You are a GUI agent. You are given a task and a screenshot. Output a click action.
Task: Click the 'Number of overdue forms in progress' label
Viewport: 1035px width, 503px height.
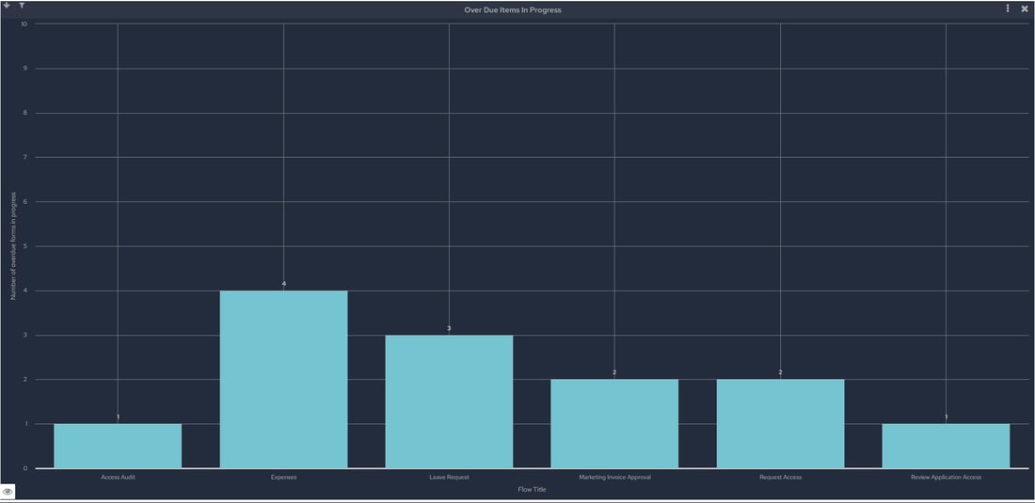(x=13, y=246)
